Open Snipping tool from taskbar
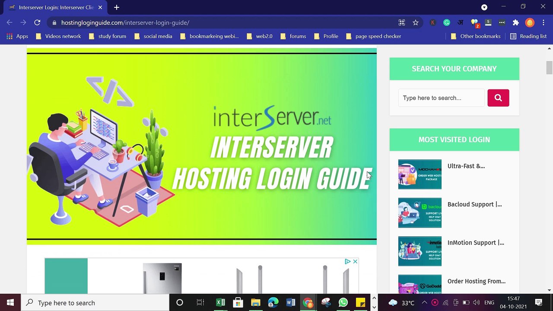 coord(326,302)
